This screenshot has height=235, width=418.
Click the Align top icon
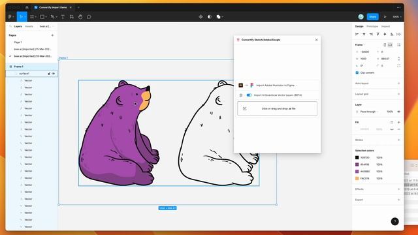tap(378, 34)
